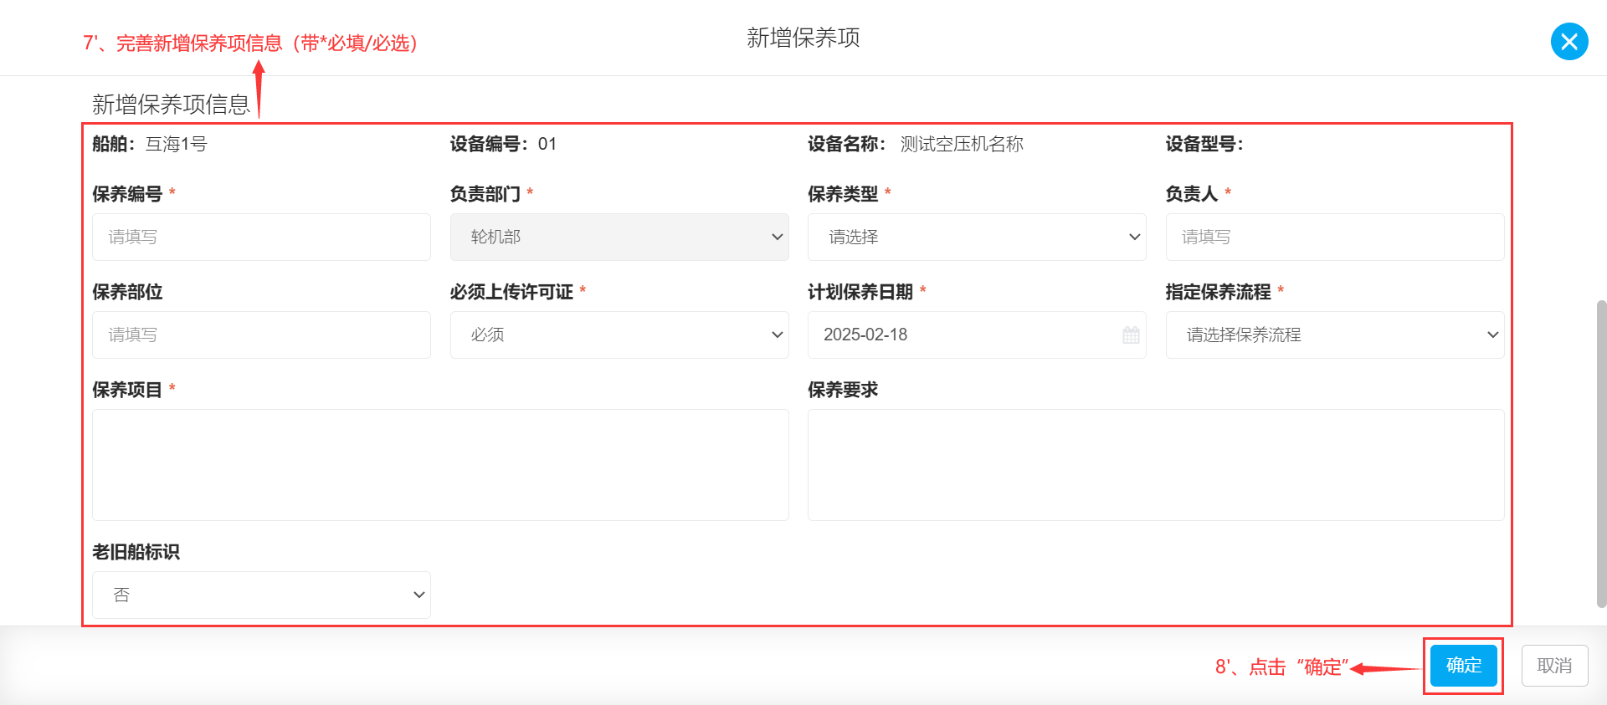Click the 设备型号 label
1607x705 pixels.
coord(1204,144)
